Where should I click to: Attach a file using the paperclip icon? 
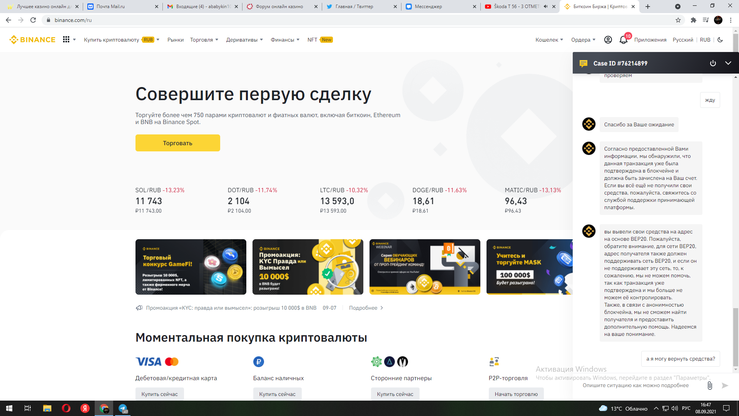pos(710,386)
